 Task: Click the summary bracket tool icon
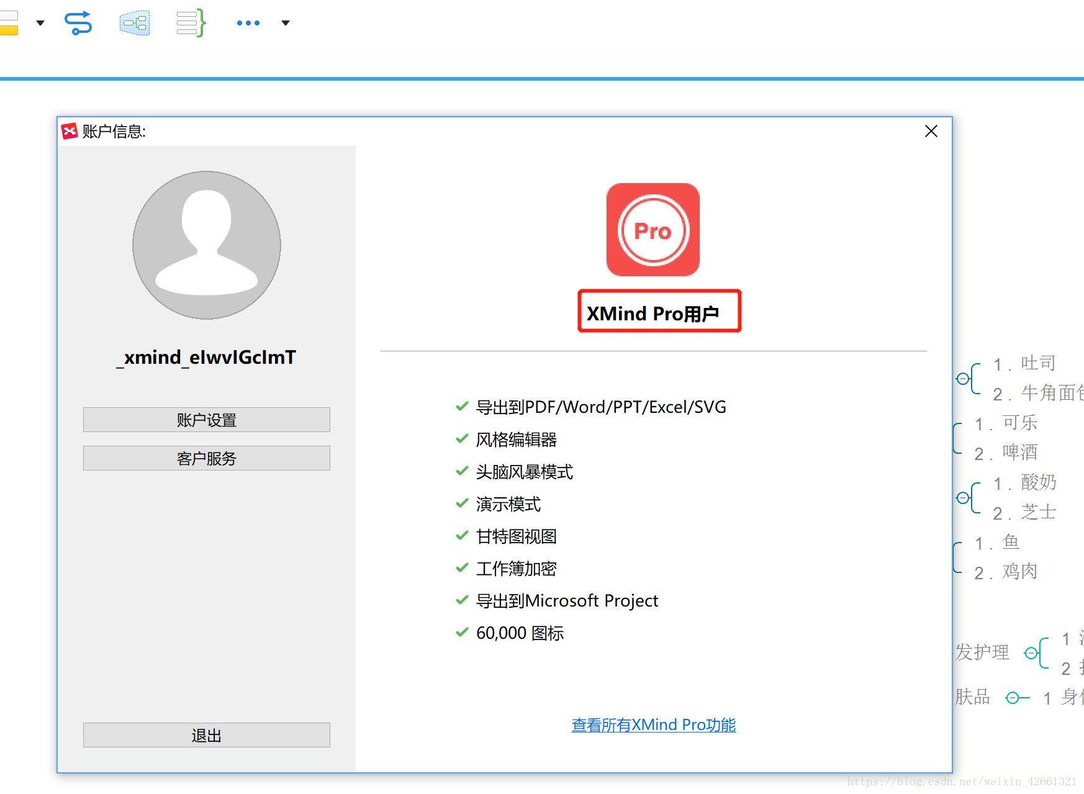coord(191,23)
